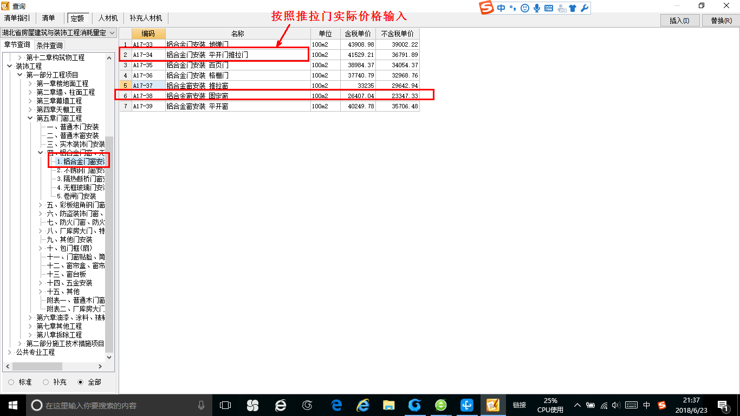Open Sogou browser on taskbar
This screenshot has width=740, height=416.
pyautogui.click(x=280, y=405)
